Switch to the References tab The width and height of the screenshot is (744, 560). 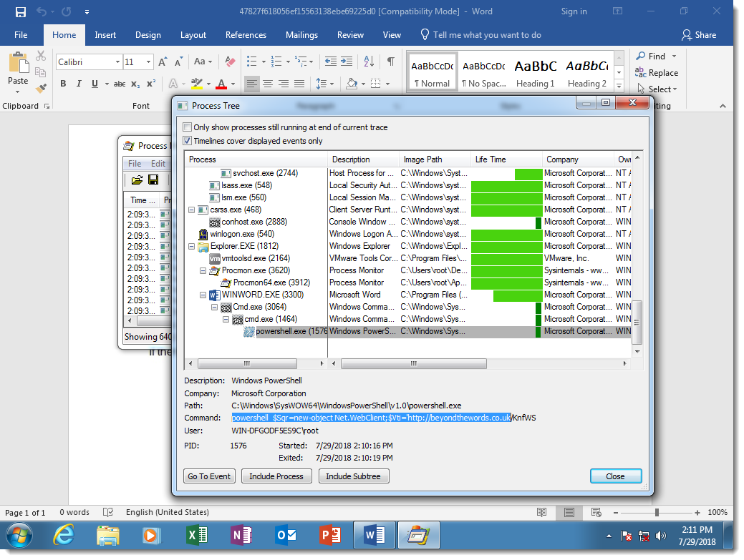point(246,35)
